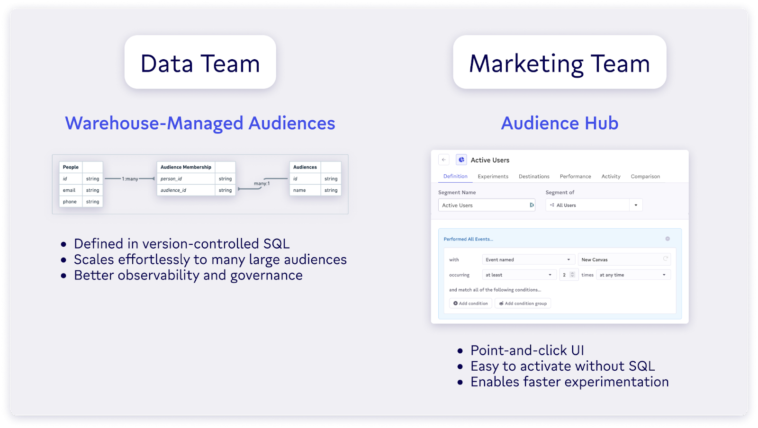Click 'Easy to activate without SQL' bullet

point(562,366)
